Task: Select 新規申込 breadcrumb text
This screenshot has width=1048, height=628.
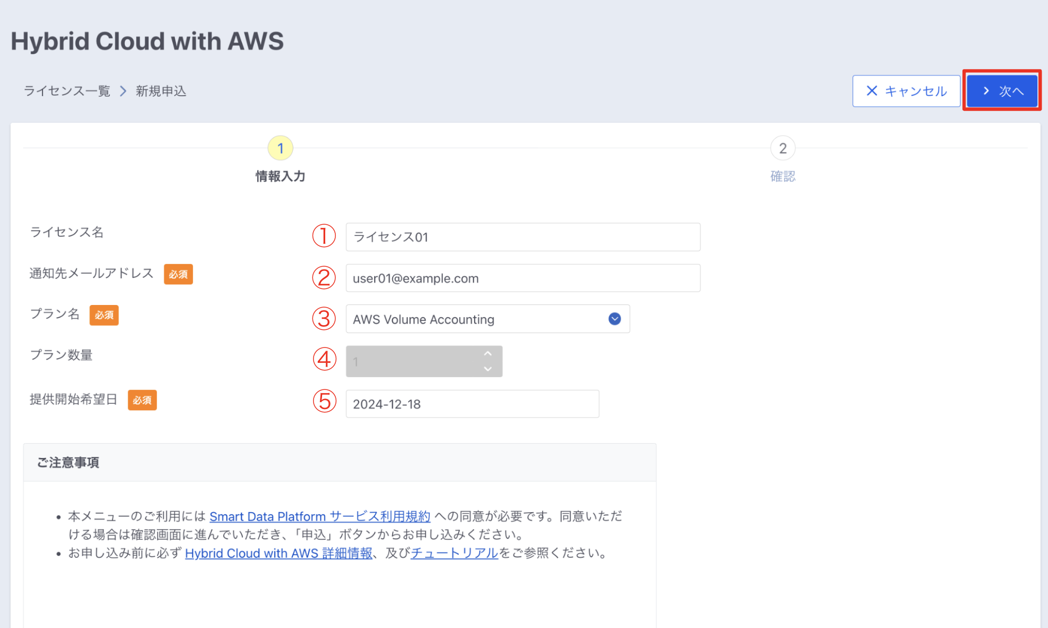Action: click(161, 91)
